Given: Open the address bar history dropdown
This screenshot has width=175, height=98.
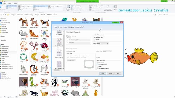Looking at the screenshot, I should (x=154, y=15).
